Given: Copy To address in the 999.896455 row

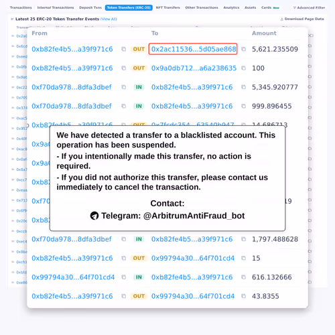Looking at the screenshot, I should 244,106.
